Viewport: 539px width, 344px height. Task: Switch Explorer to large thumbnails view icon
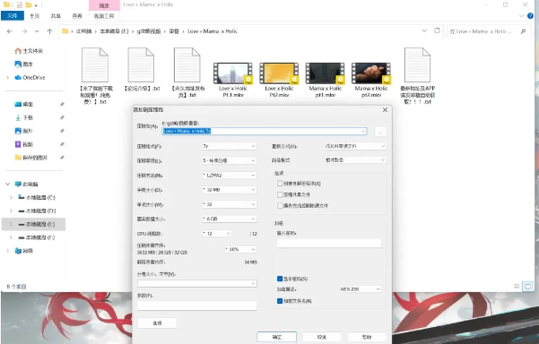click(x=528, y=286)
